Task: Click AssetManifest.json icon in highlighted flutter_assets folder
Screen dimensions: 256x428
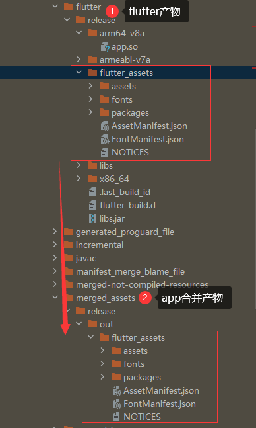Action: [x=105, y=126]
